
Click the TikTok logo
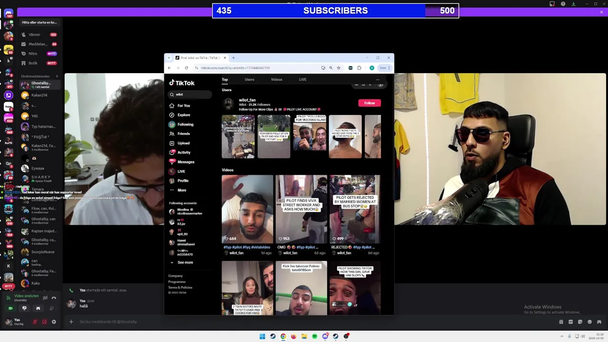[182, 83]
